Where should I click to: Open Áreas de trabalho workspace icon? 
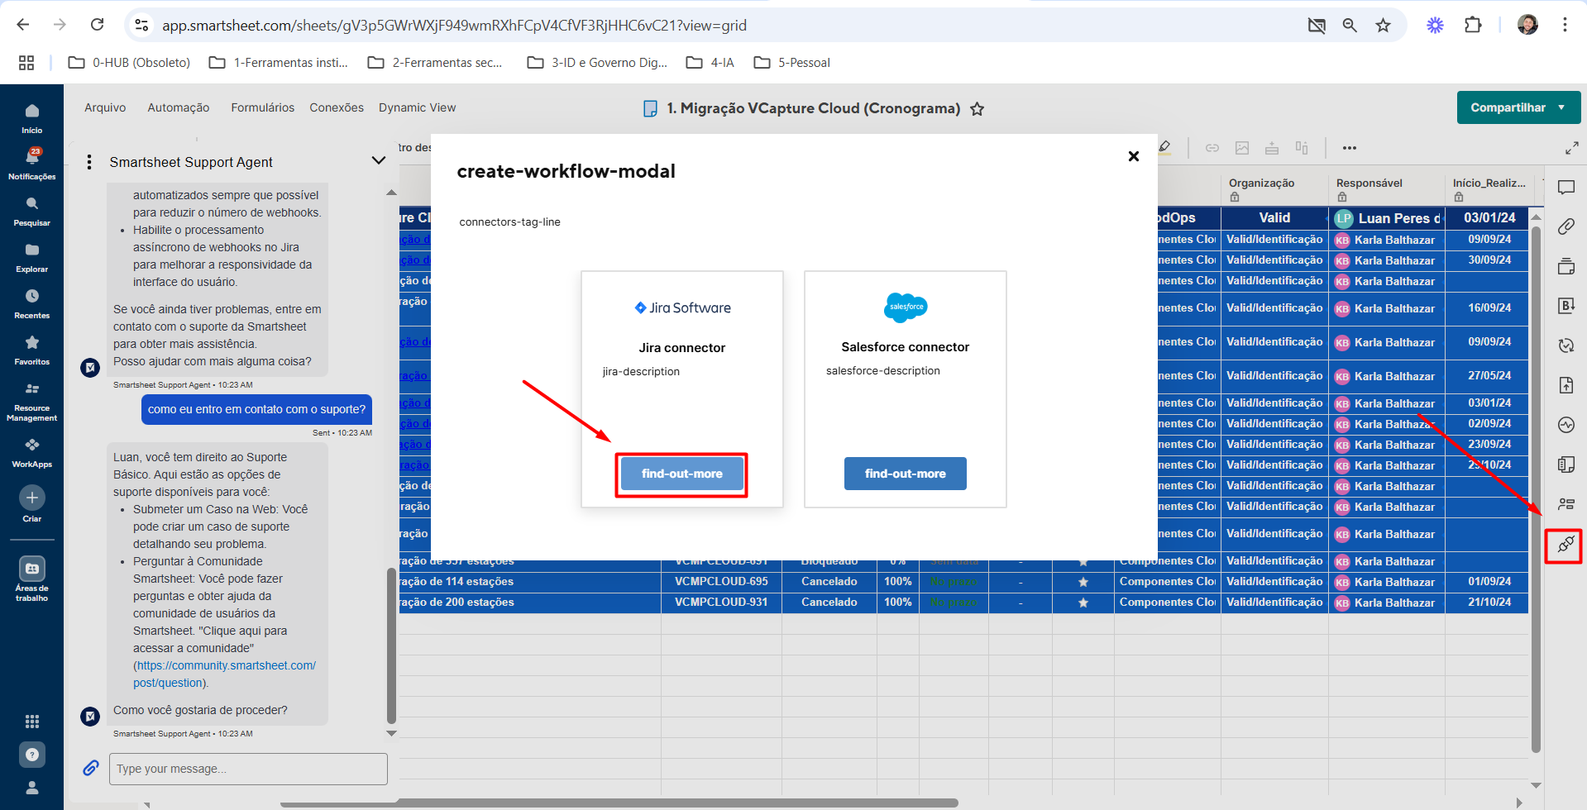31,569
